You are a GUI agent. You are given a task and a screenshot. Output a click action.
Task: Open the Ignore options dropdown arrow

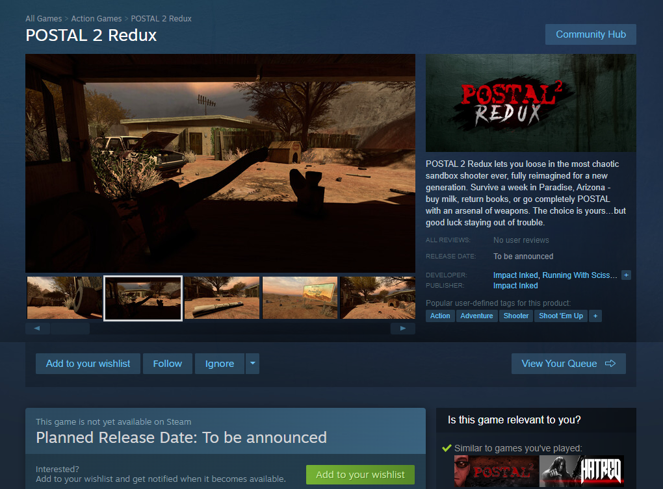(252, 364)
